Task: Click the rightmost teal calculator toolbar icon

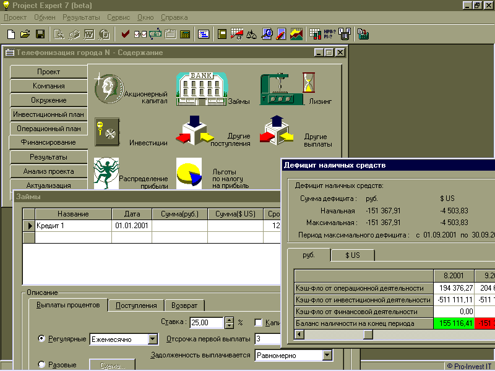Action: [x=363, y=34]
